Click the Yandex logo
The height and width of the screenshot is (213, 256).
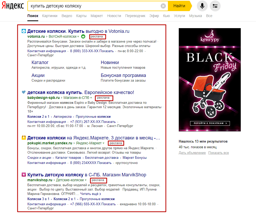pyautogui.click(x=13, y=6)
